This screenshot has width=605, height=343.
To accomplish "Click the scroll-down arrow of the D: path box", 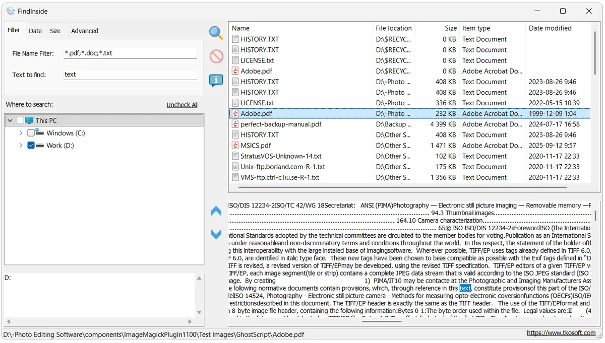I will [199, 313].
